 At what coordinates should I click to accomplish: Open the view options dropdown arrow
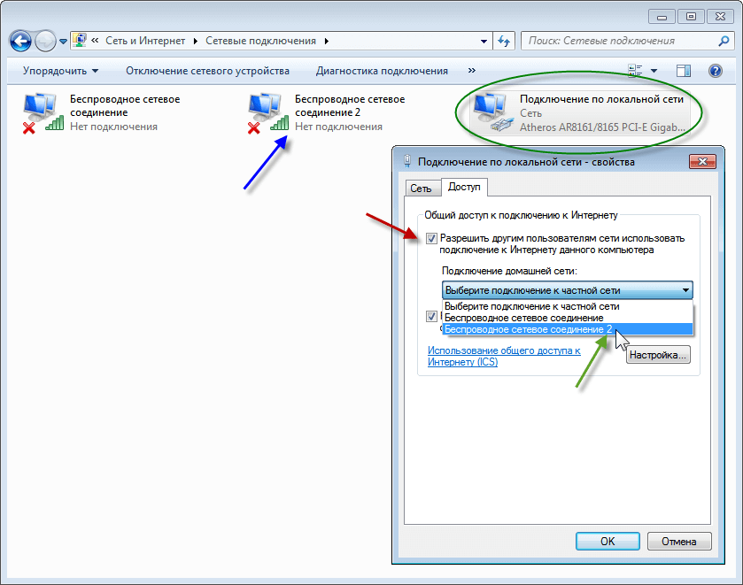[x=654, y=71]
